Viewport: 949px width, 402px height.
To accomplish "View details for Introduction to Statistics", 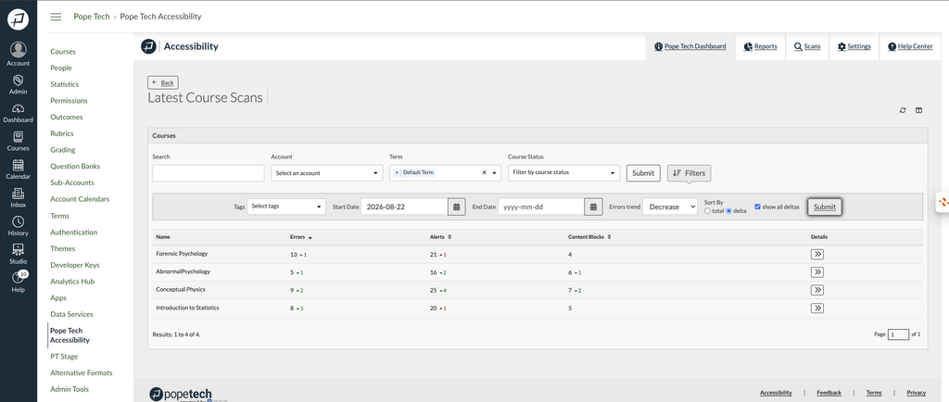I will (817, 308).
